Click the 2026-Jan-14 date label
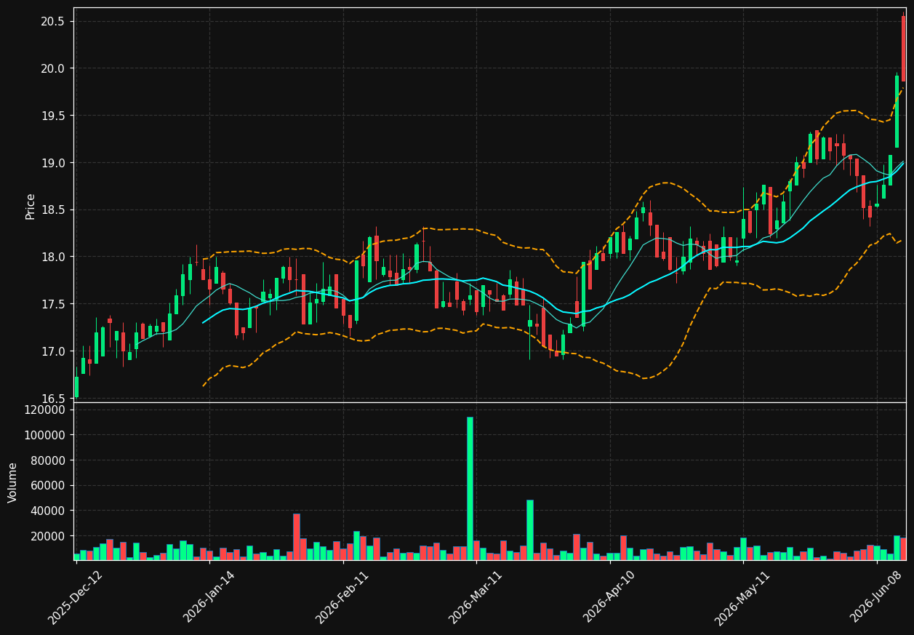The image size is (914, 635). coord(209,597)
